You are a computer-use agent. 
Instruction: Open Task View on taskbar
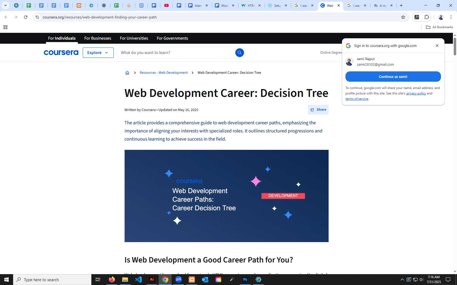pos(98,280)
